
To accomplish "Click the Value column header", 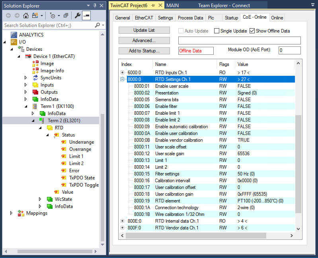I will pos(264,64).
